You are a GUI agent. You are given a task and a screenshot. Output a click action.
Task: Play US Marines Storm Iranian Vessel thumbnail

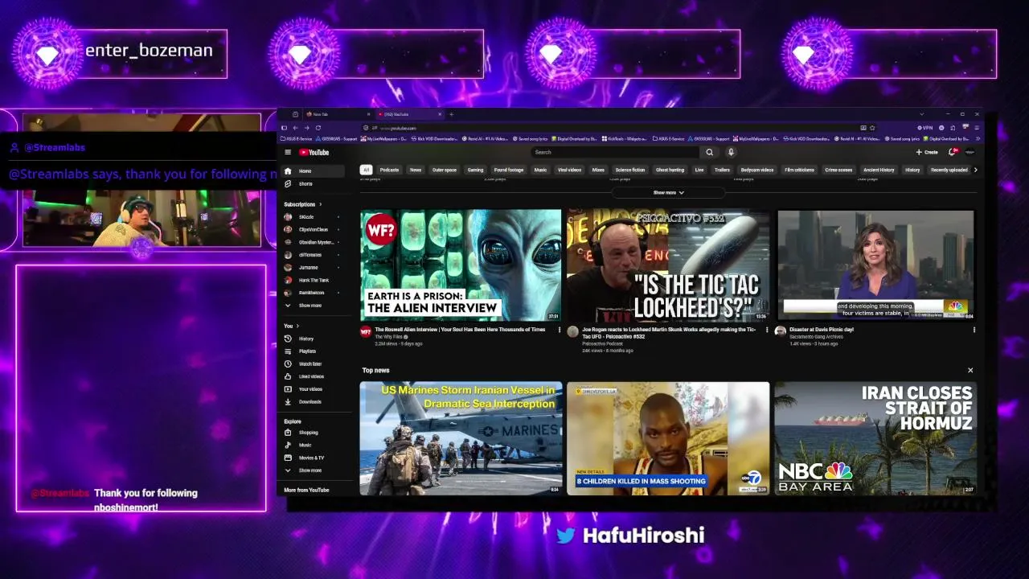461,438
